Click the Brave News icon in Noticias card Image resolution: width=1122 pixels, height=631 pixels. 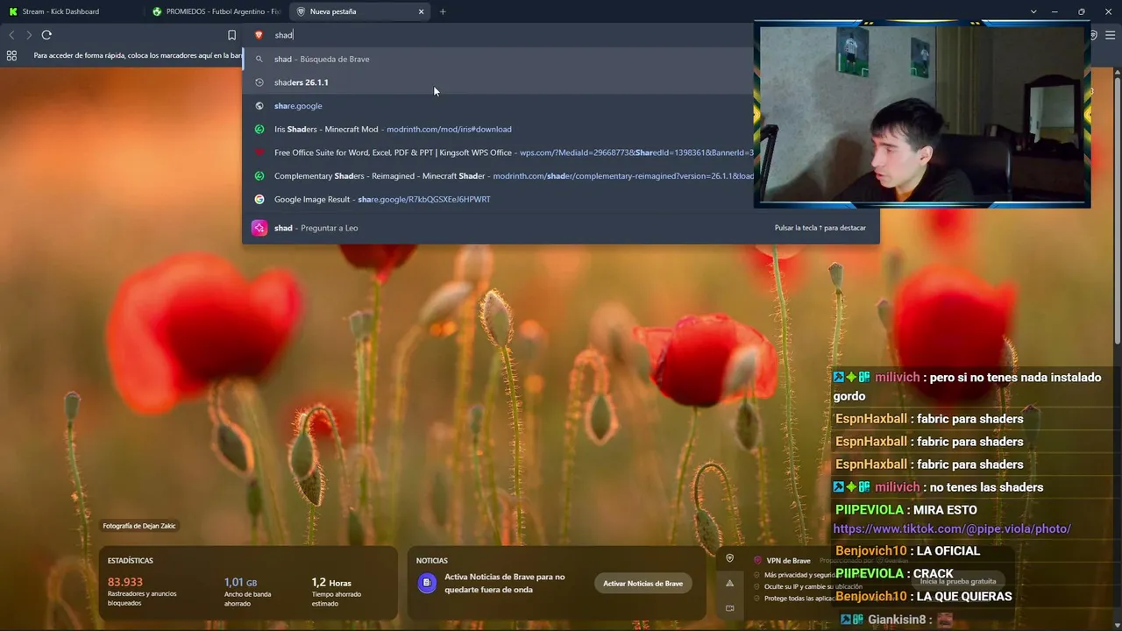(427, 583)
